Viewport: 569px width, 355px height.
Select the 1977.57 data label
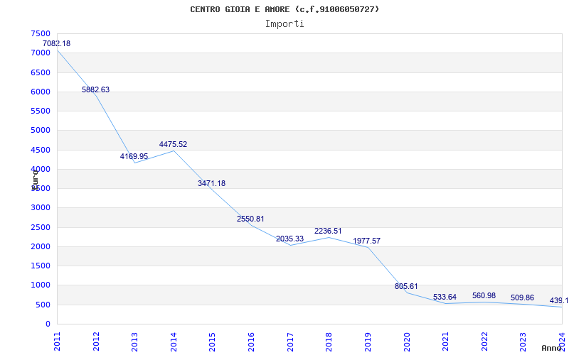click(367, 241)
